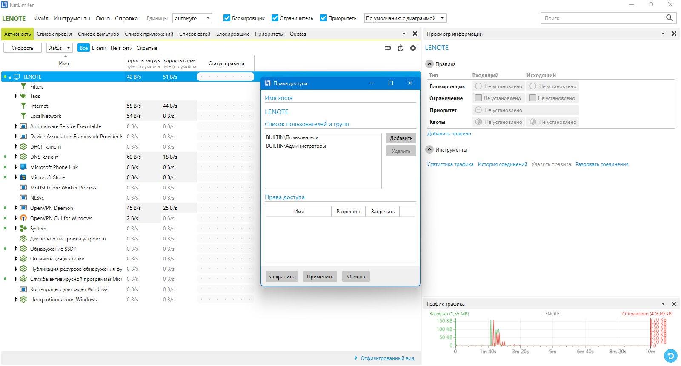Switch to Список правил tab

click(x=54, y=34)
